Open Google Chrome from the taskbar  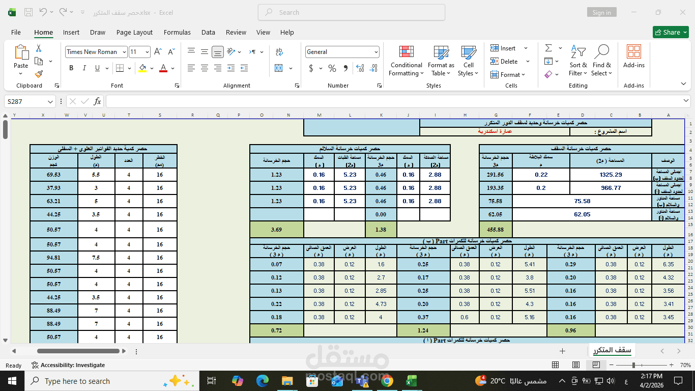coord(387,381)
